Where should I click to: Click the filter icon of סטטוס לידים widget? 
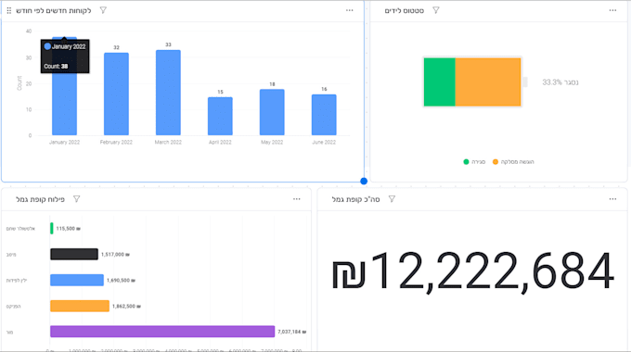(436, 10)
